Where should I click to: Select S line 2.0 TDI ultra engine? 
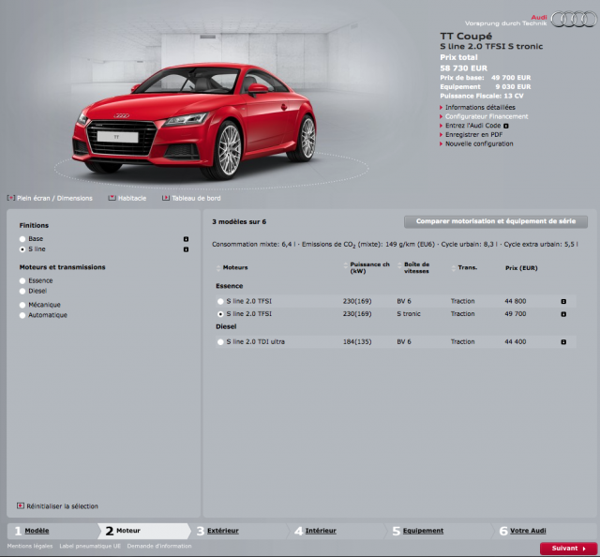tap(220, 342)
